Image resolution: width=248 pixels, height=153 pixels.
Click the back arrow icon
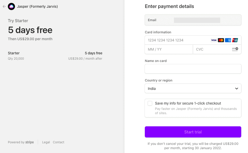pyautogui.click(x=4, y=6)
